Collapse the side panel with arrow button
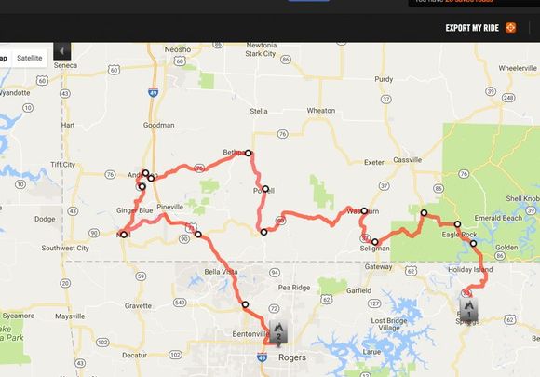The width and height of the screenshot is (540, 377). (x=62, y=51)
